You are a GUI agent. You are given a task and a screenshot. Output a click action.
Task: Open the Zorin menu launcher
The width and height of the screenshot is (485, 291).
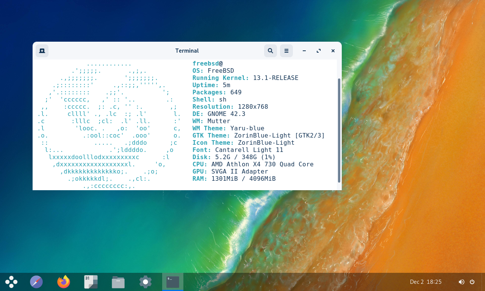pos(11,282)
